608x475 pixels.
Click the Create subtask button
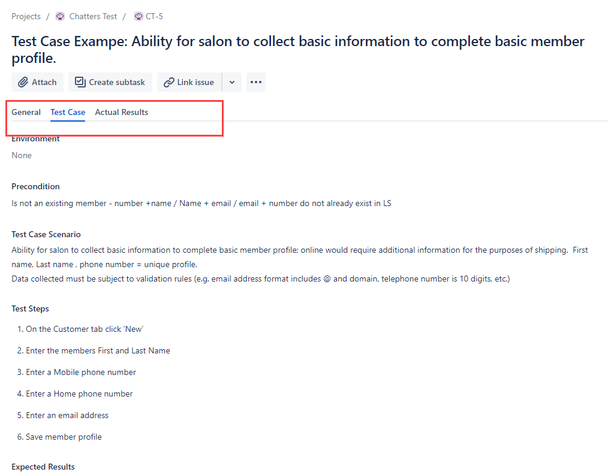[x=110, y=81]
